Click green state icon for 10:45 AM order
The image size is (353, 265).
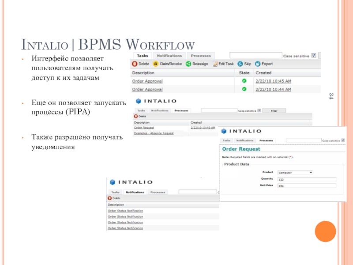coord(244,81)
